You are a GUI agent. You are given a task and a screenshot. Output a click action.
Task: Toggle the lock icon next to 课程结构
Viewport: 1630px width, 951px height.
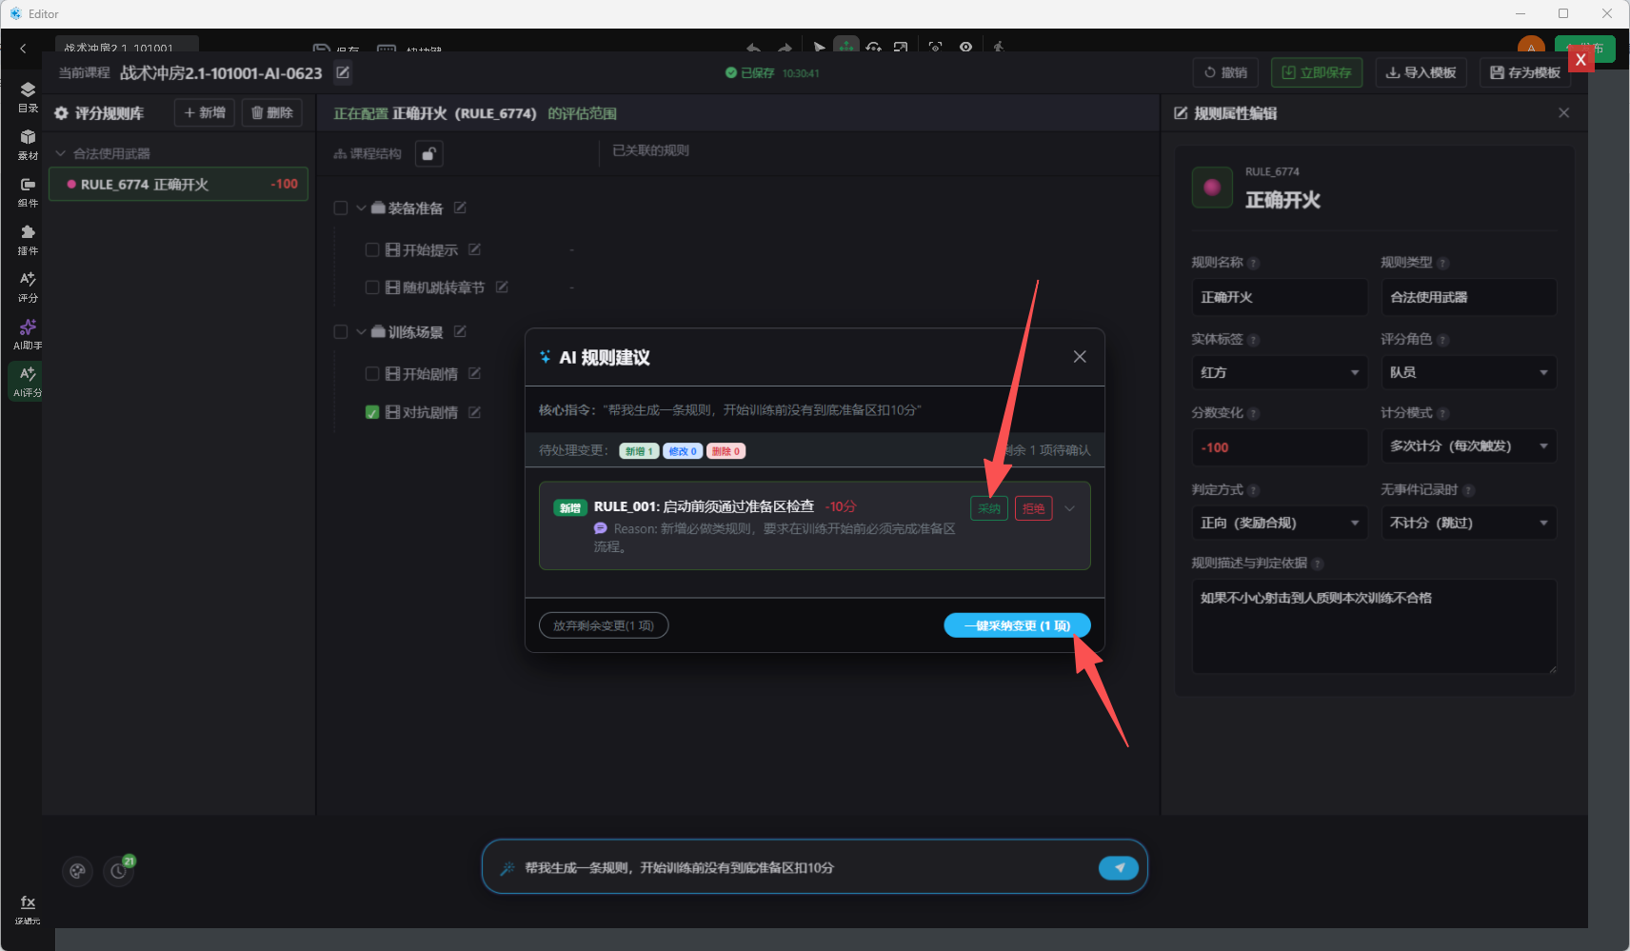429,153
